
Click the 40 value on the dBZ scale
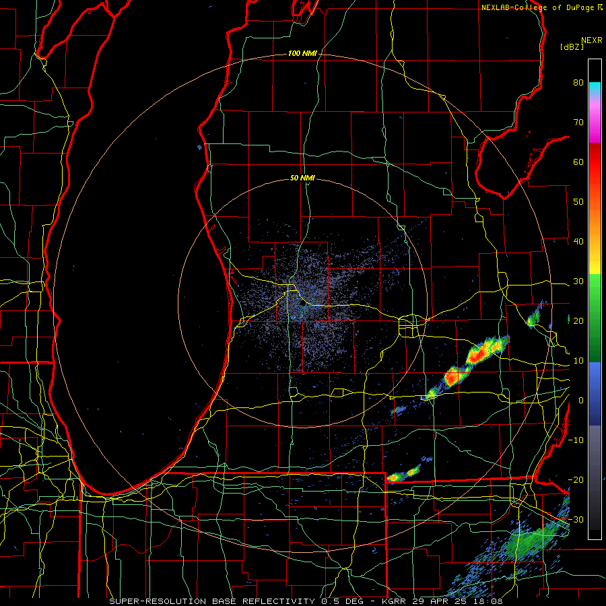click(x=578, y=242)
